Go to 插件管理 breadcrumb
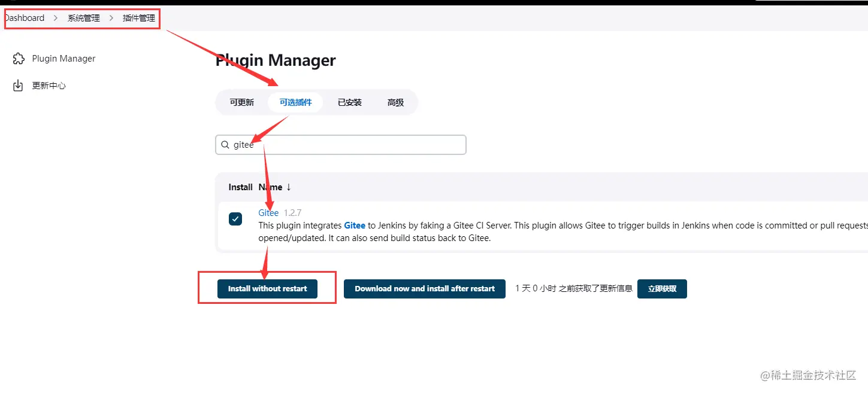868x393 pixels. click(139, 18)
